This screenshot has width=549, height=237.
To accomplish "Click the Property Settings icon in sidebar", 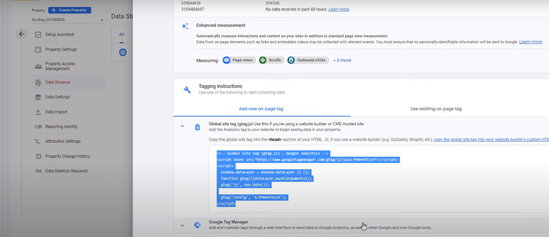I will click(38, 50).
